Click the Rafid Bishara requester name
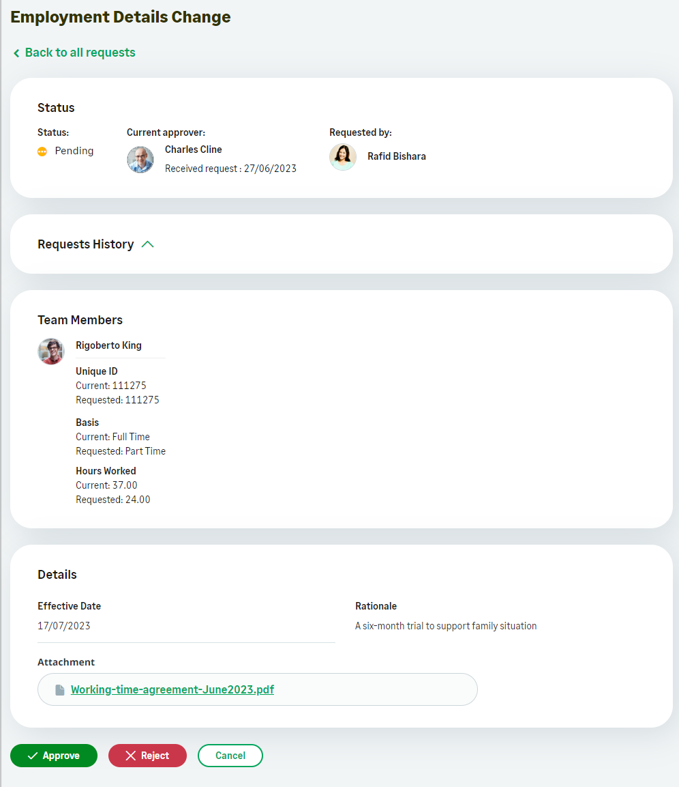Screen dimensions: 679x787 (397, 156)
